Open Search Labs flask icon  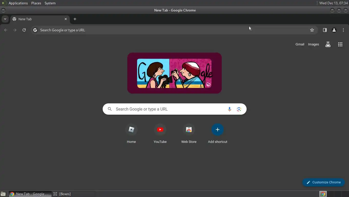click(x=328, y=44)
